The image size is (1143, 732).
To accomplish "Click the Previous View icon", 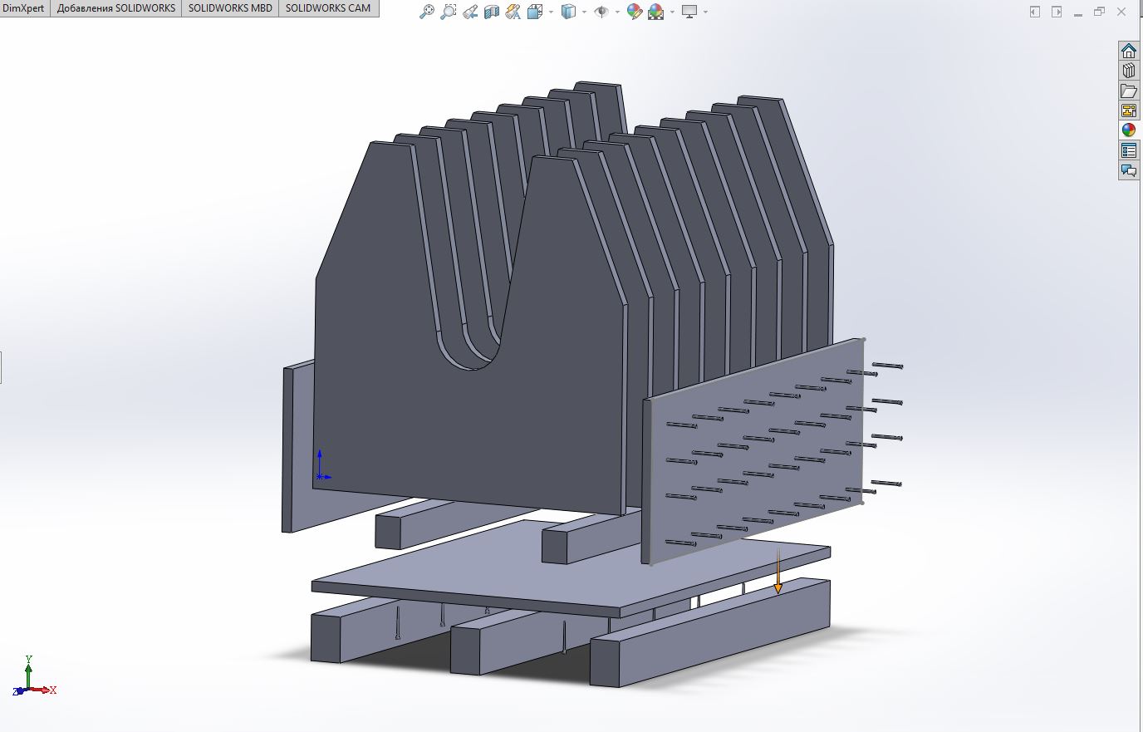I will (469, 12).
